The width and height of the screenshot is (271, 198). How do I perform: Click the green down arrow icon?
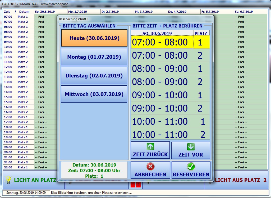point(191,147)
